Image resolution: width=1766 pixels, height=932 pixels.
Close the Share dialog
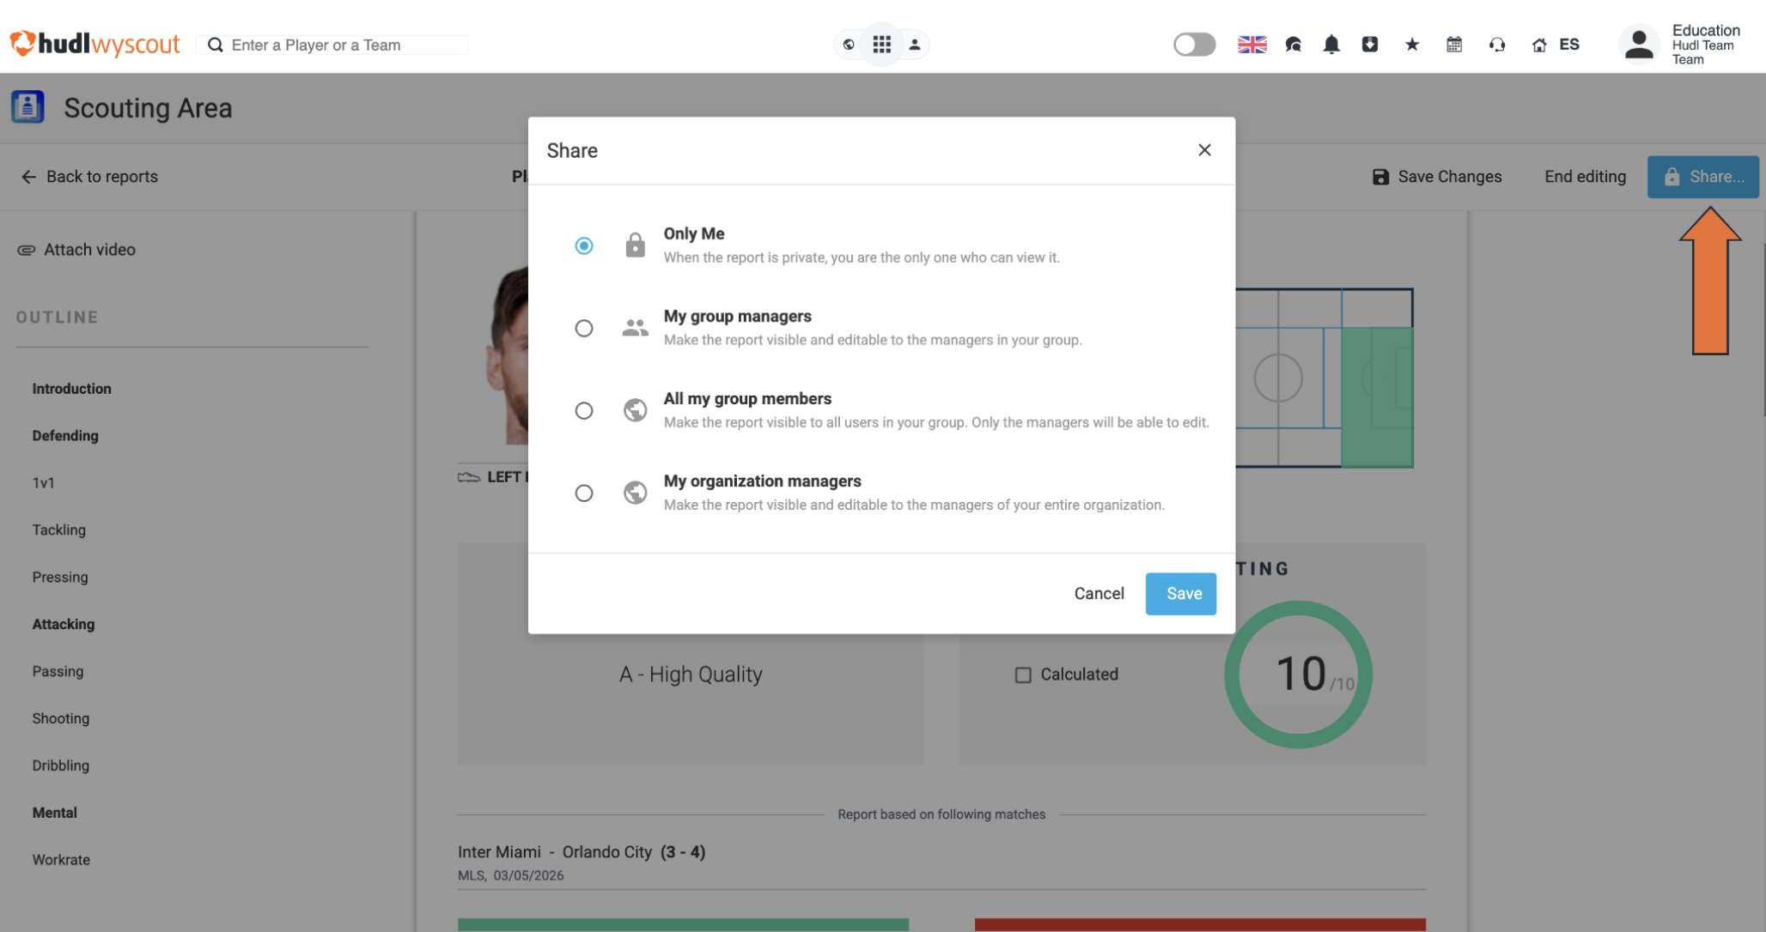[1204, 150]
